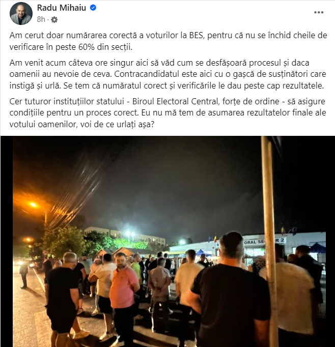The height and width of the screenshot is (347, 335).
Task: Select the paragraph beginning "Am venit acum câteva ore"
Action: coord(167,74)
